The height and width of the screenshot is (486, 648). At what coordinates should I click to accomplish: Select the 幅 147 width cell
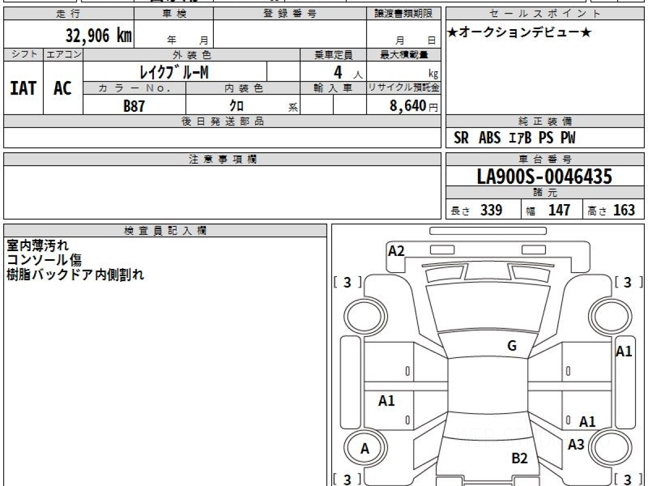point(552,210)
